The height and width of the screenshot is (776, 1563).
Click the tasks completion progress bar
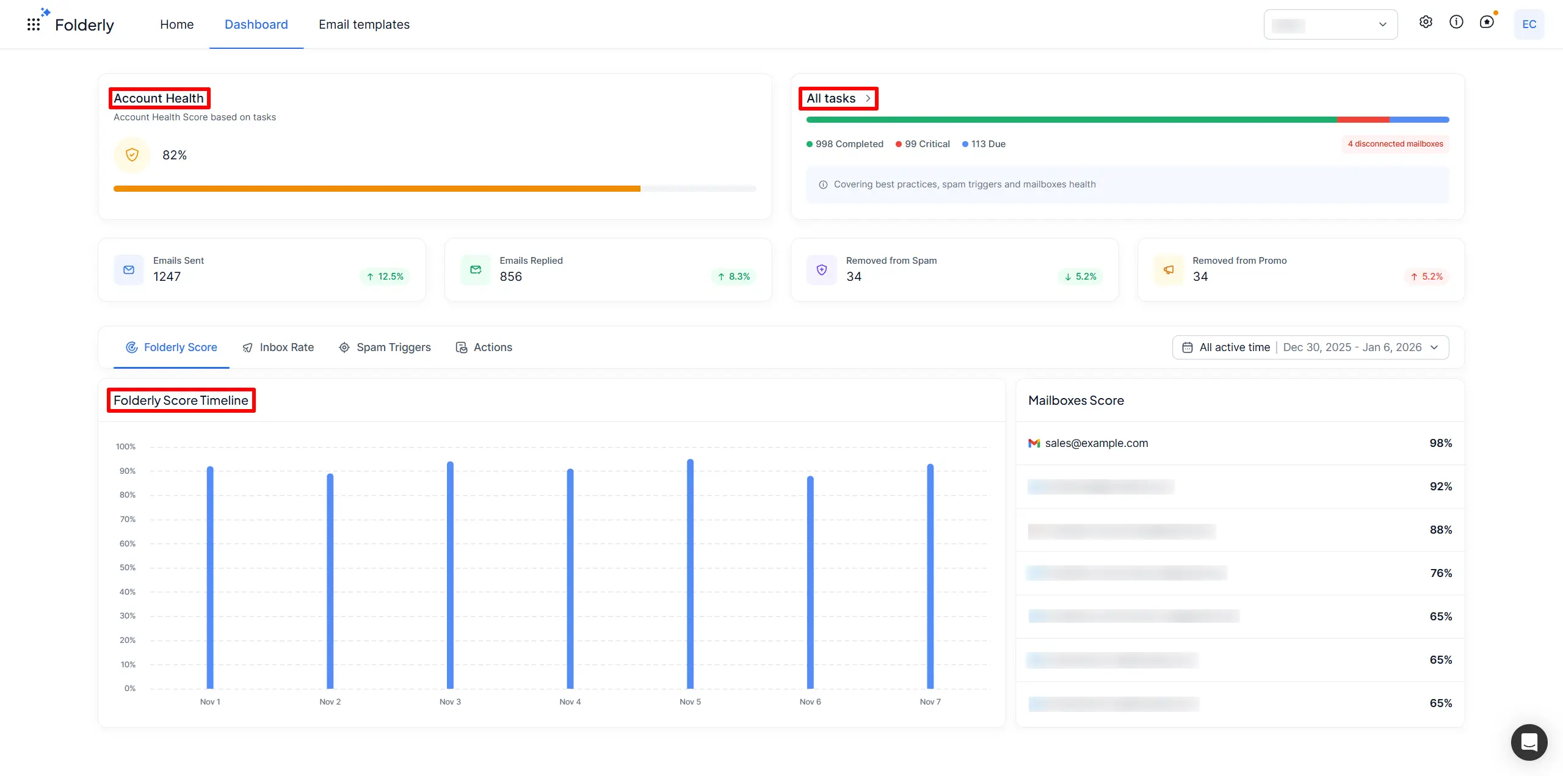click(1128, 120)
